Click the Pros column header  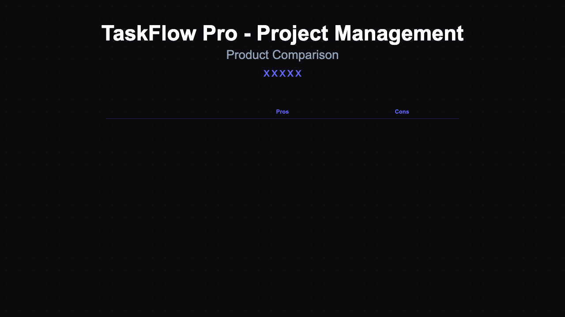coord(282,112)
